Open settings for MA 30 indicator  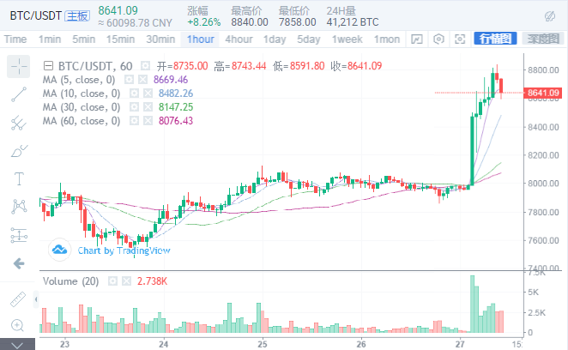click(134, 107)
